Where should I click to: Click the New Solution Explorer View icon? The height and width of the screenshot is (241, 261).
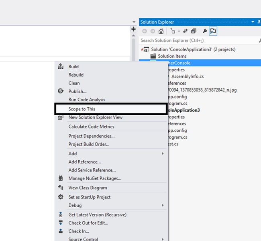pyautogui.click(x=61, y=117)
